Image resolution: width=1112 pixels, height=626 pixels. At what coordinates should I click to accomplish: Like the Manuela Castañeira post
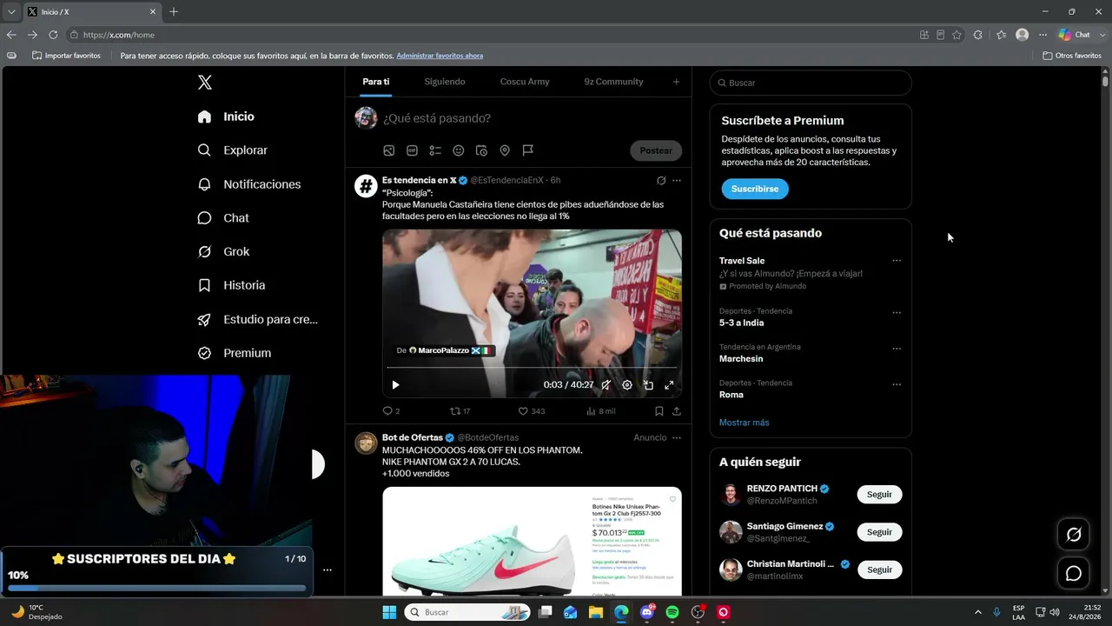(532, 411)
